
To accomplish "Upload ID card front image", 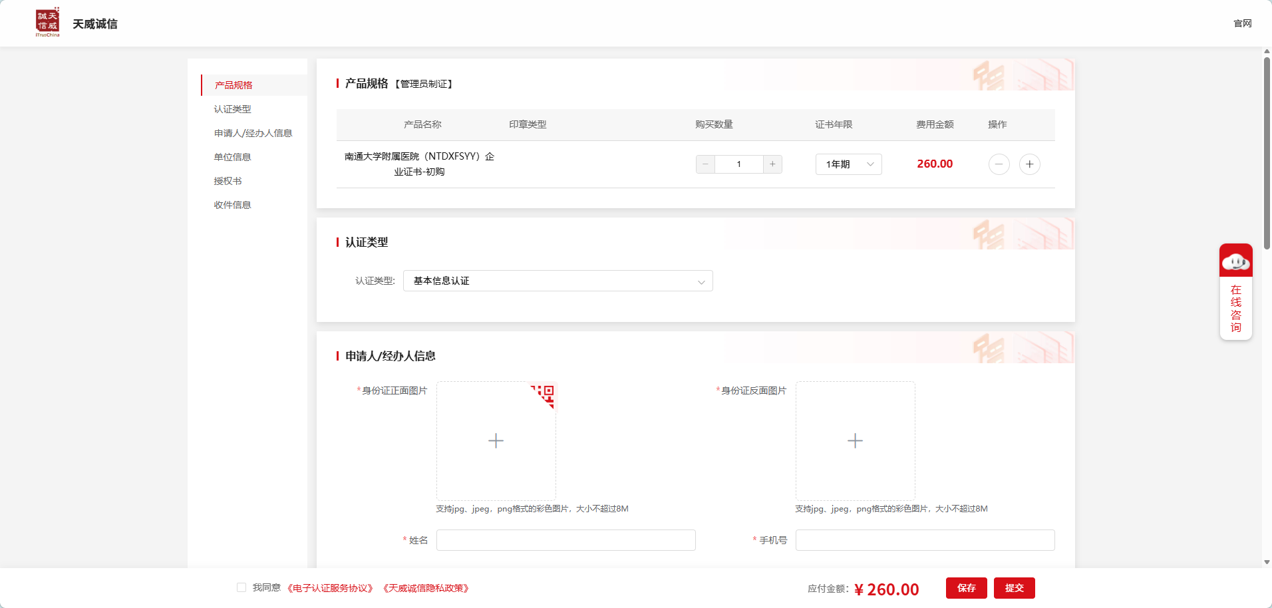I will pyautogui.click(x=496, y=440).
